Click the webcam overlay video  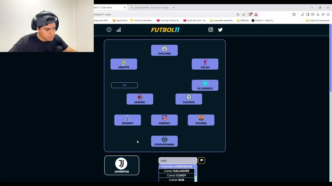[x=47, y=26]
